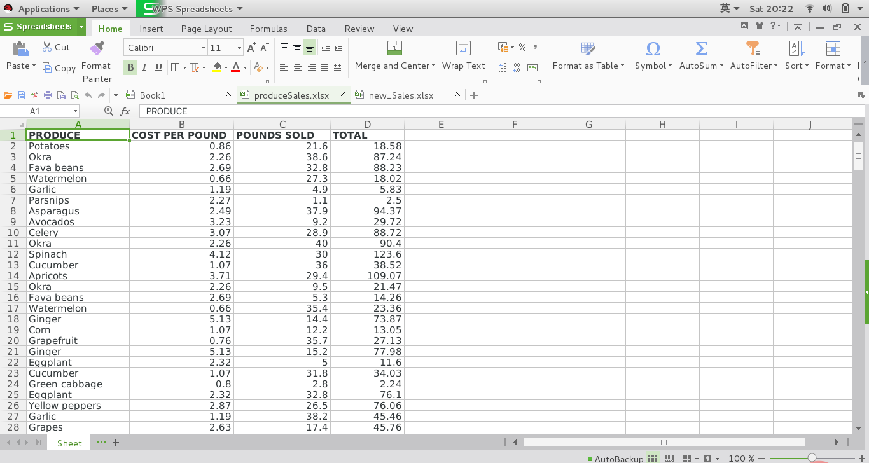Toggle Bold formatting

(130, 67)
